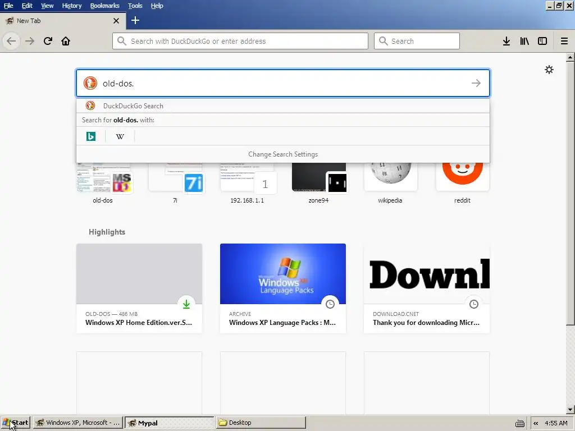Screen dimensions: 575x431
Task: Open the wikipedia top site tile
Action: [x=390, y=184]
